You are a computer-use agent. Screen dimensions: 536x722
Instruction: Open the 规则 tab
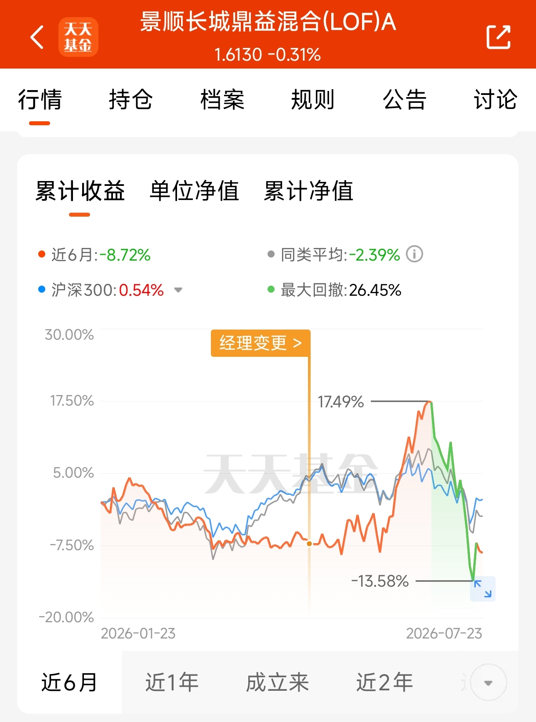pos(313,99)
